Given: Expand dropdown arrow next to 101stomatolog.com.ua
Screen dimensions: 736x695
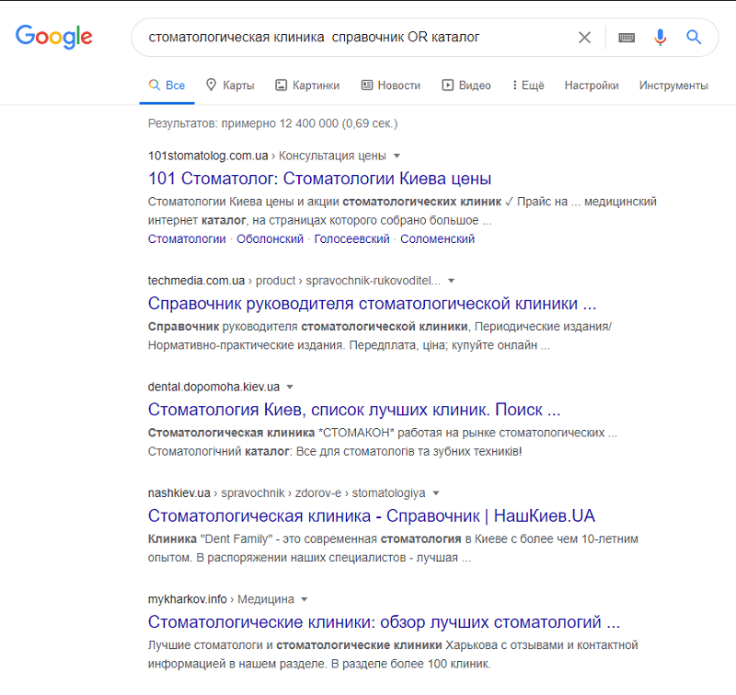Looking at the screenshot, I should 397,156.
